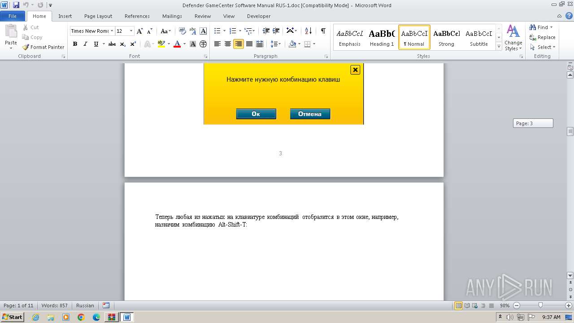Switch to the Review tab
Viewport: 574px width, 323px height.
(x=203, y=16)
